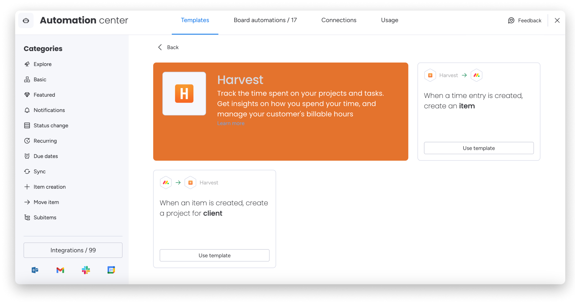The image size is (575, 304).
Task: Click the Gmail integration icon
Action: click(60, 270)
